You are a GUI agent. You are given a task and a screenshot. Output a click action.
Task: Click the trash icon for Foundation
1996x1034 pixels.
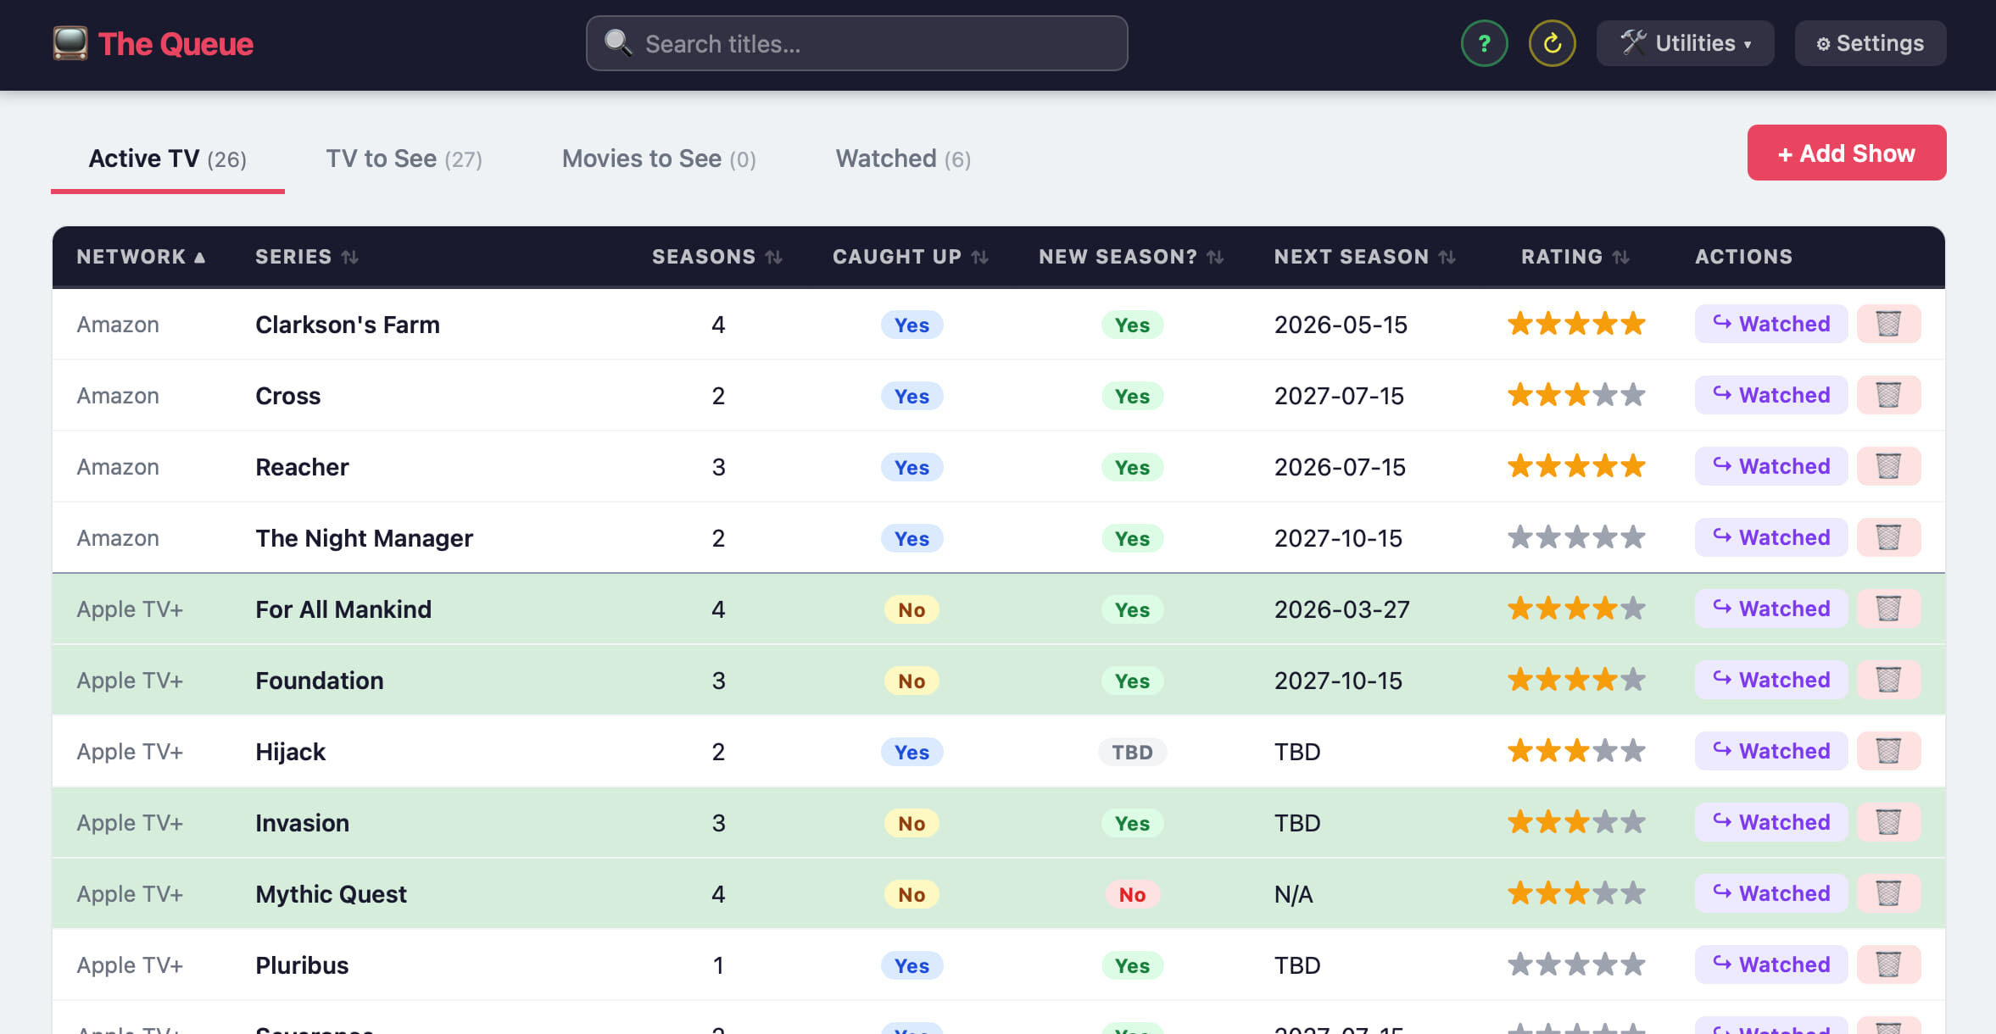coord(1887,680)
